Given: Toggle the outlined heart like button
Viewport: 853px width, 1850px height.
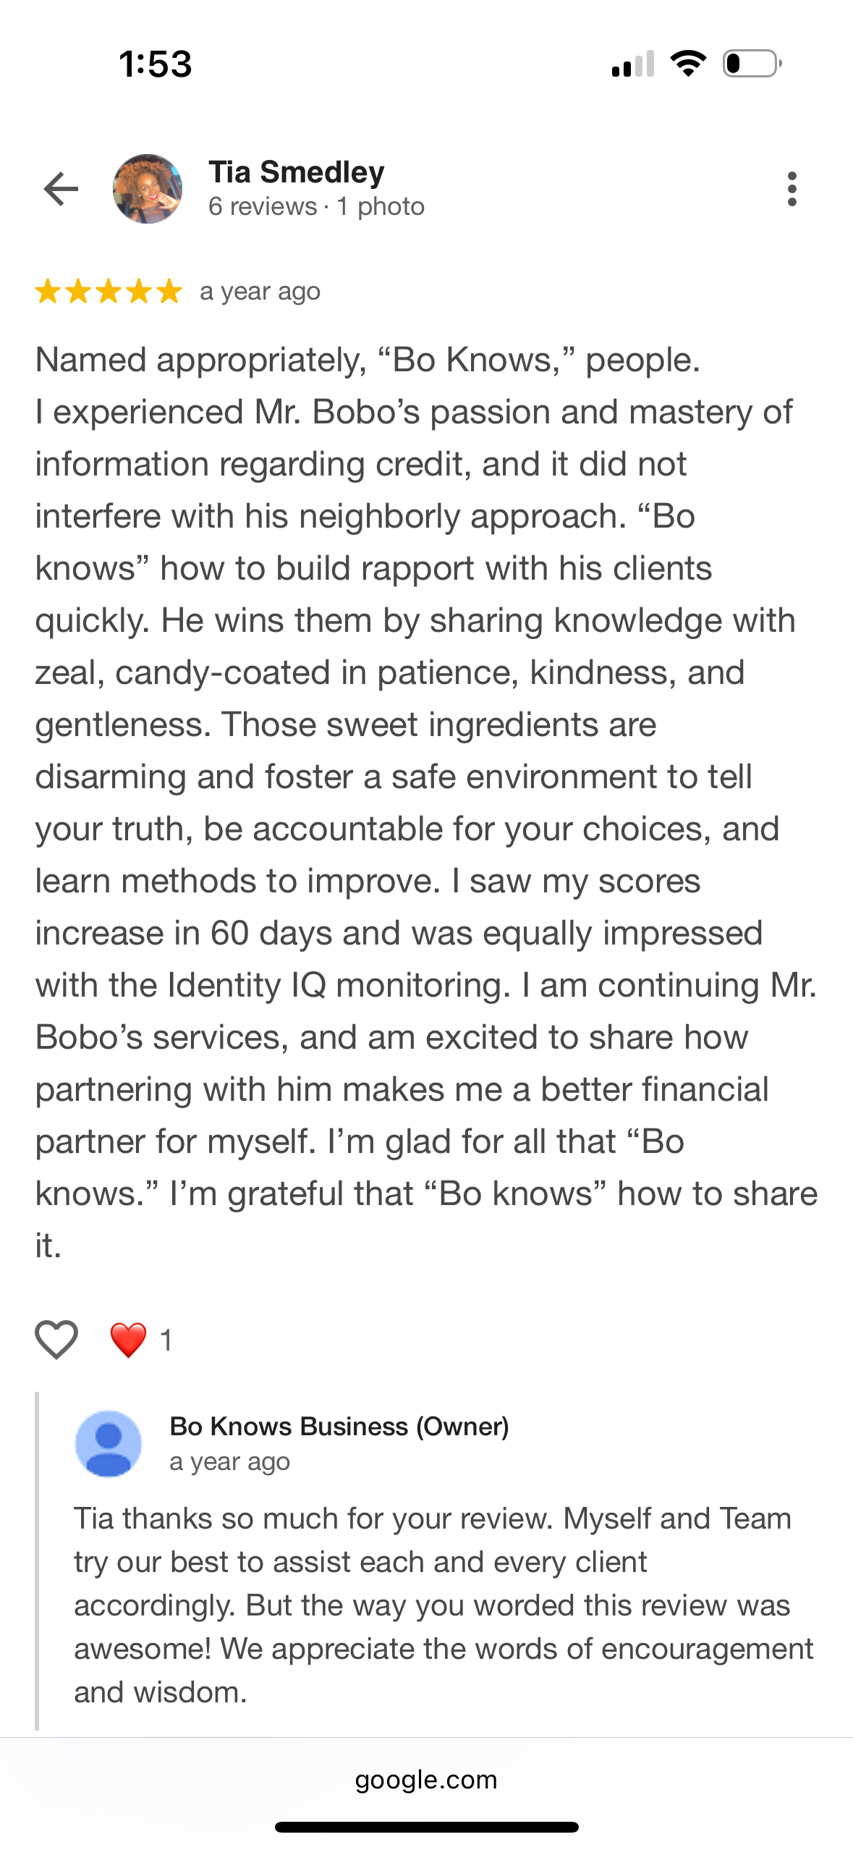Looking at the screenshot, I should pos(56,1339).
